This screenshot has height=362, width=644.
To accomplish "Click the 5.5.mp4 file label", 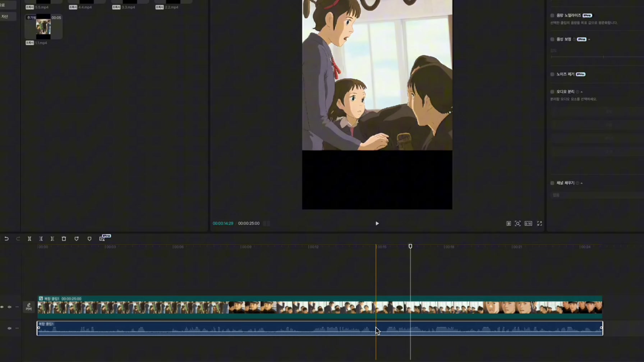I will (42, 7).
